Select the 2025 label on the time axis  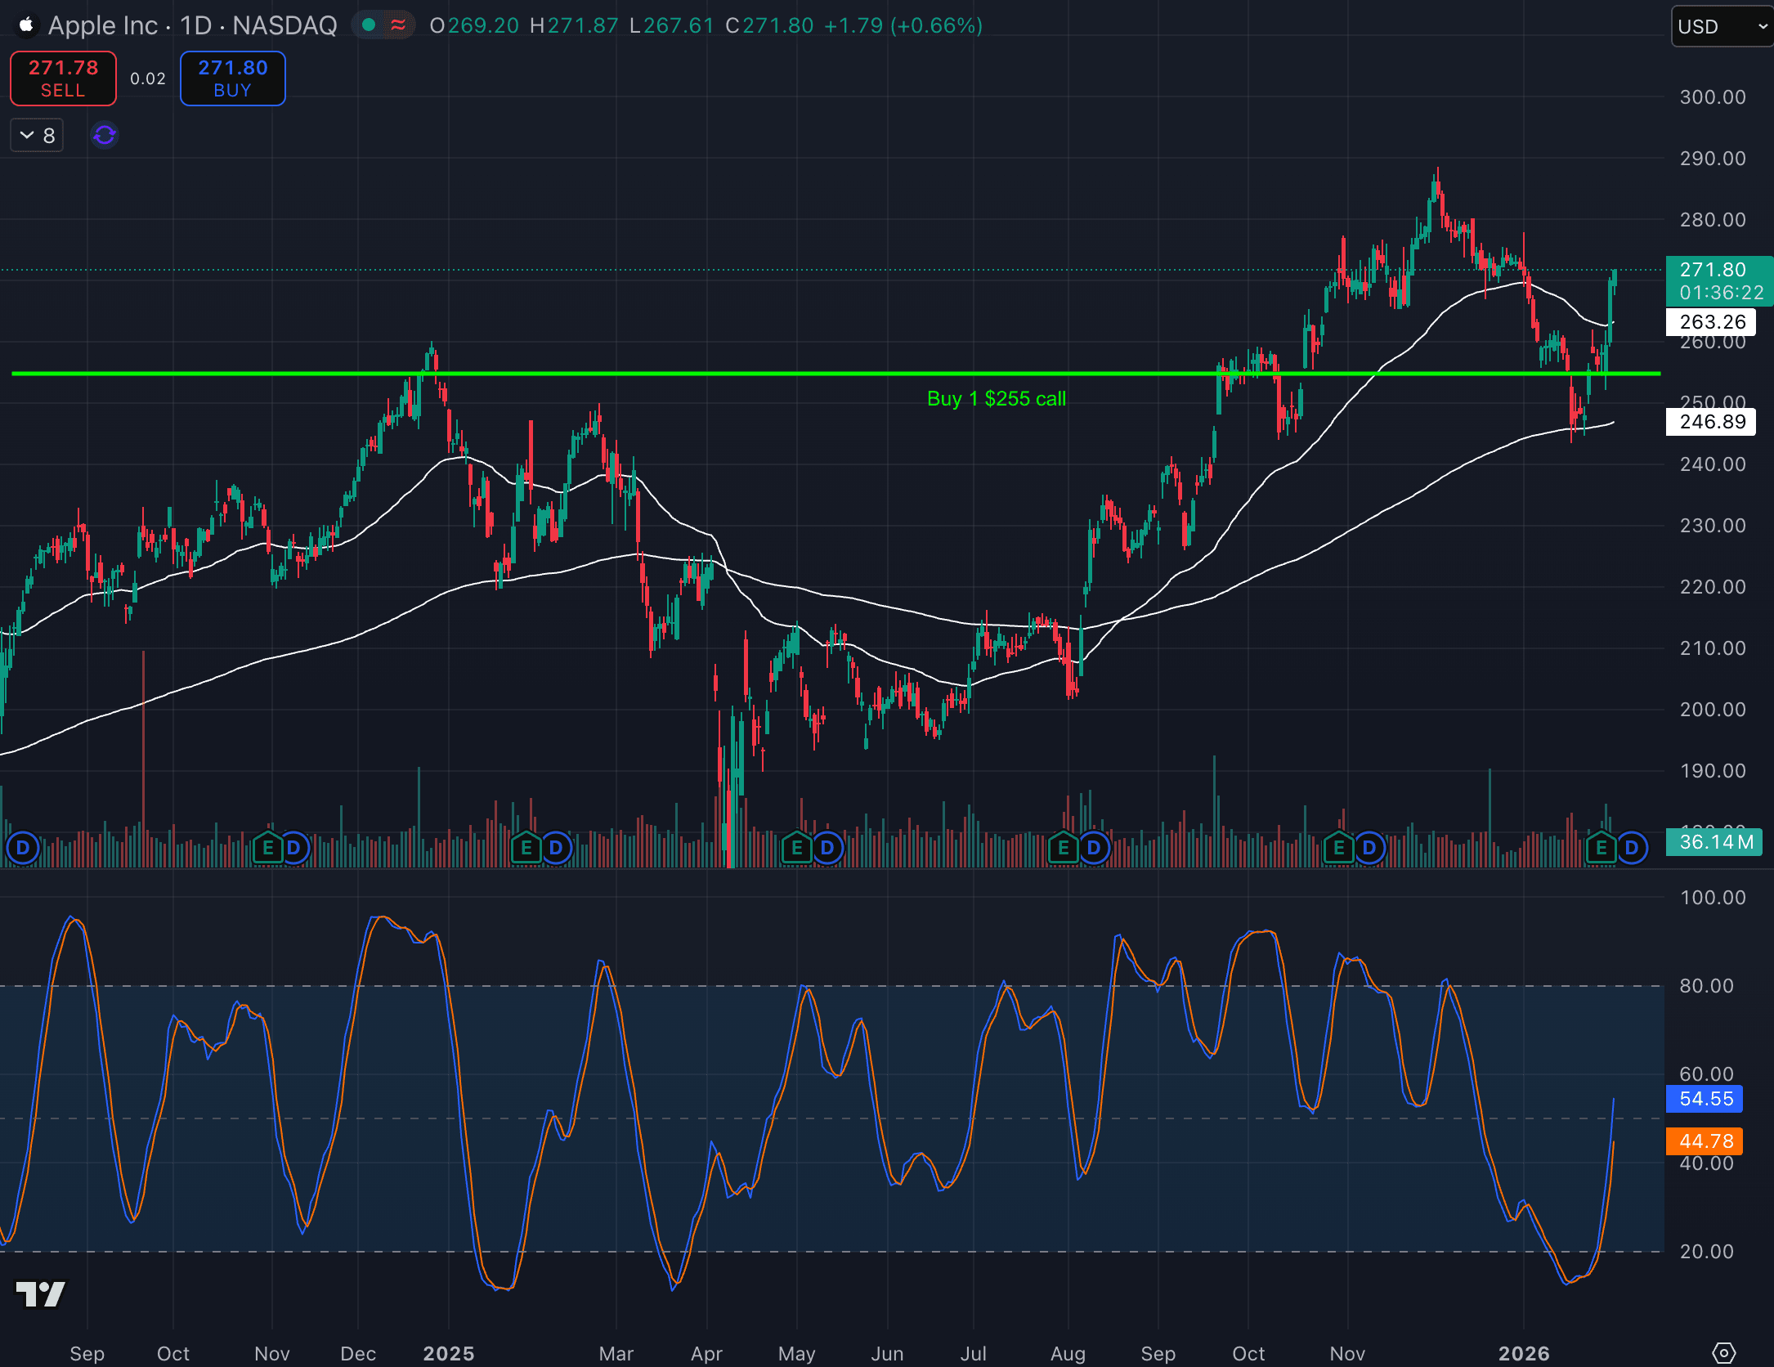click(x=448, y=1353)
